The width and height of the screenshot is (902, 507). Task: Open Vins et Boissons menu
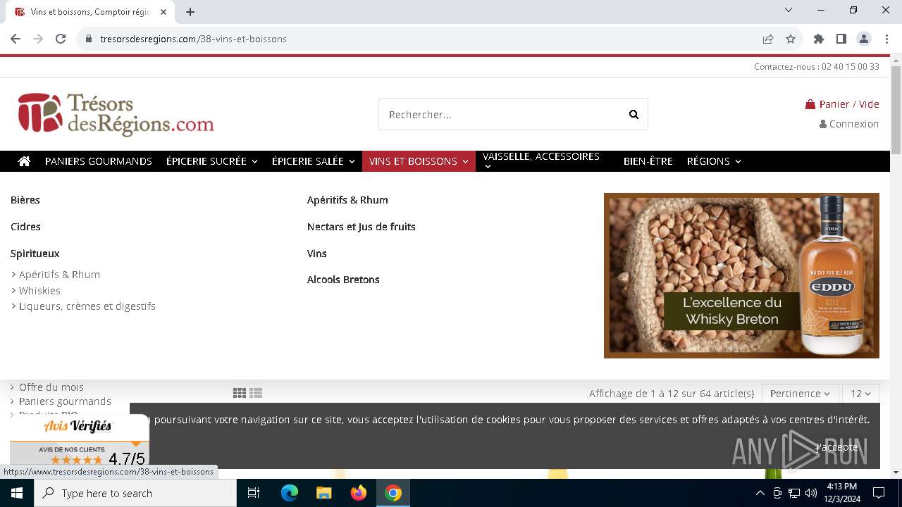pos(419,161)
